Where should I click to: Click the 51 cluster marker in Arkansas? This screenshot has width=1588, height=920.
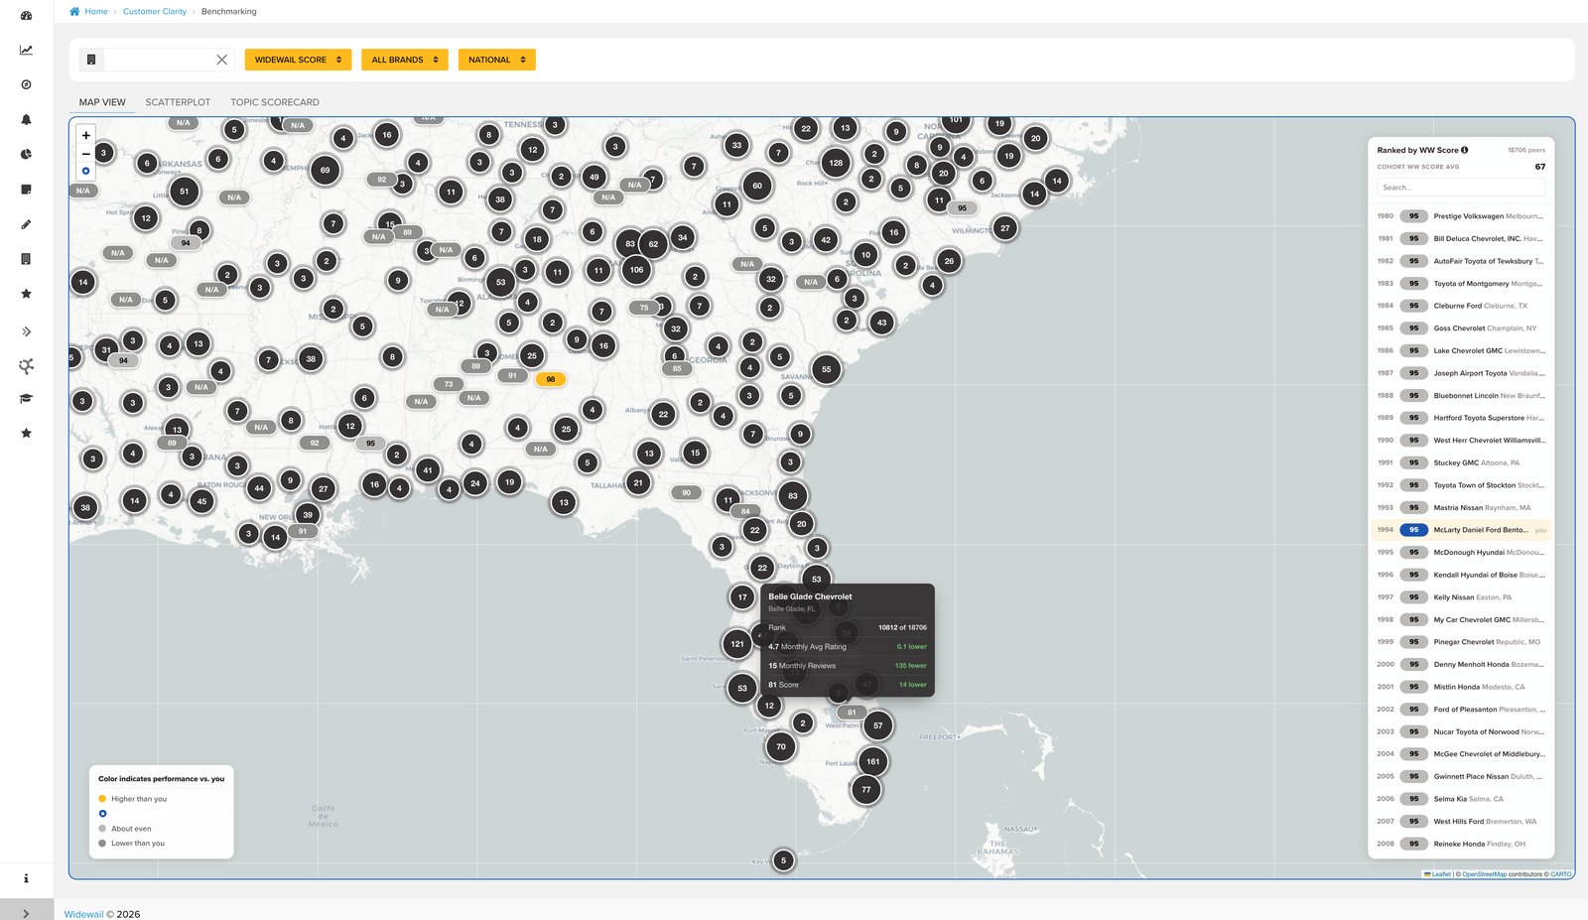[184, 192]
